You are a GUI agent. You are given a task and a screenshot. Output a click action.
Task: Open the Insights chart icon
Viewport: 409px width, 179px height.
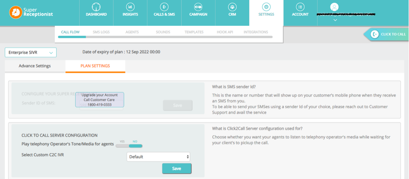[x=130, y=7]
